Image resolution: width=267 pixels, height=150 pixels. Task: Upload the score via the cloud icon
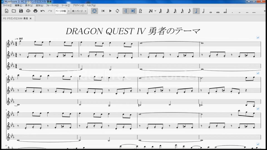pyautogui.click(x=28, y=11)
